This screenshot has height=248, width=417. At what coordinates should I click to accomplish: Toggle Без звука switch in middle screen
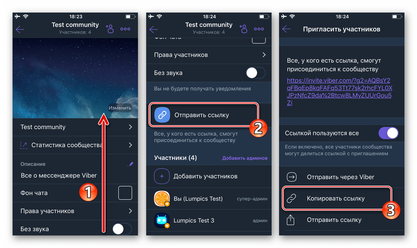coord(256,73)
